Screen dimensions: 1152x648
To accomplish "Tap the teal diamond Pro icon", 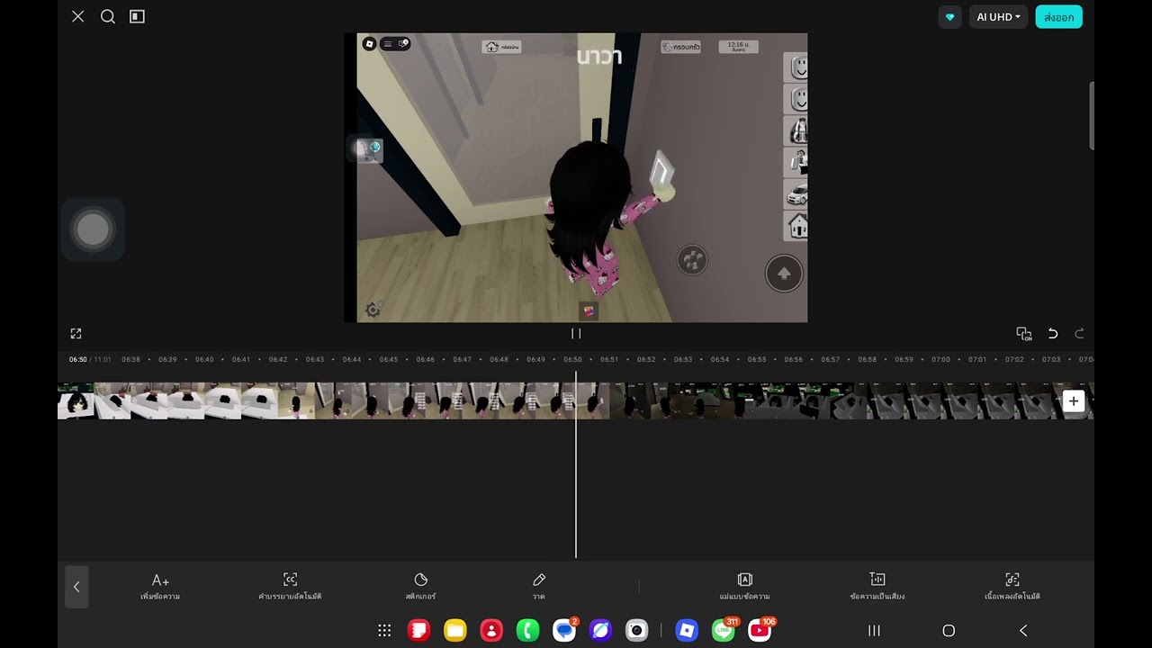I will coord(949,17).
